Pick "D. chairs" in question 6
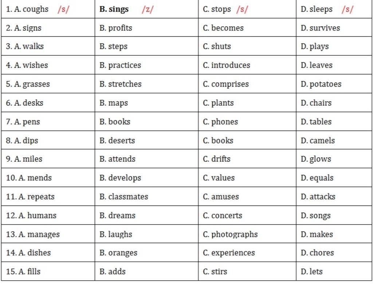Image resolution: width=373 pixels, height=295 pixels. 316,103
